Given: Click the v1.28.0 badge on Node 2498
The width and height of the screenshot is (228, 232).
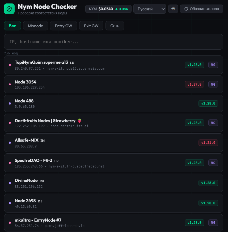Looking at the screenshot, I should (208, 203).
